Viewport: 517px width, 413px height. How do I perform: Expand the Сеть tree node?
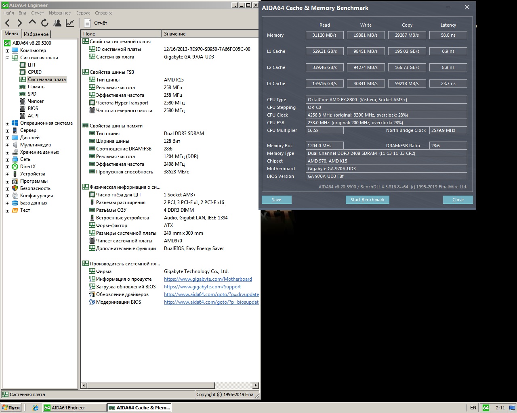[x=7, y=160]
